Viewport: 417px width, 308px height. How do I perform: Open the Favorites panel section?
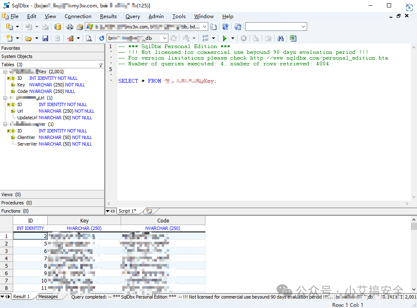tap(52, 48)
